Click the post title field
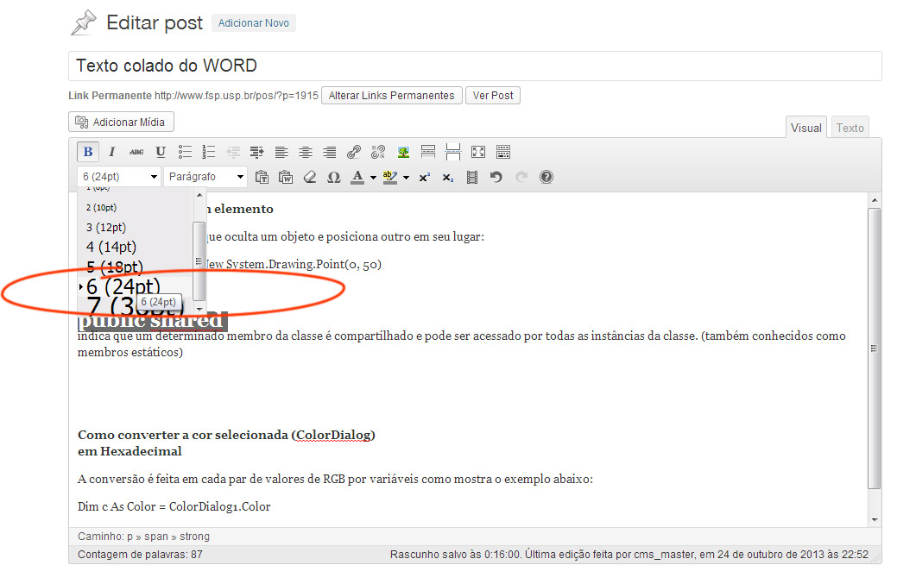This screenshot has height=584, width=897. (x=475, y=66)
